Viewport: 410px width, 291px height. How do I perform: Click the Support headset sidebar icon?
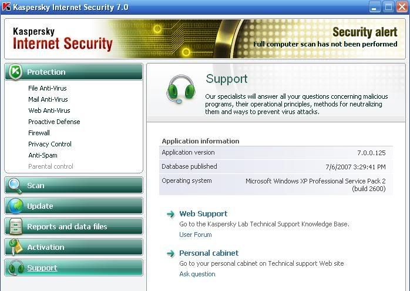pos(15,267)
